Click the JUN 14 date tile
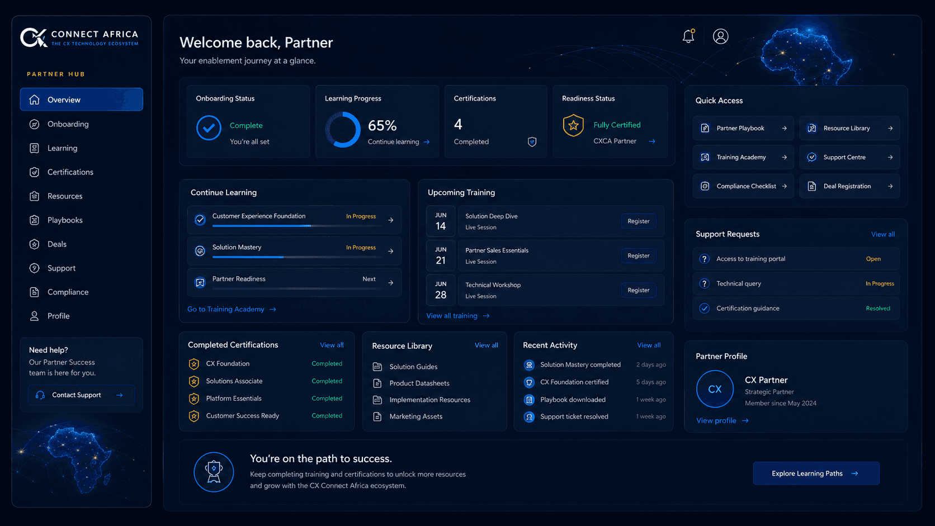Screen dimensions: 935x526 pyautogui.click(x=441, y=221)
